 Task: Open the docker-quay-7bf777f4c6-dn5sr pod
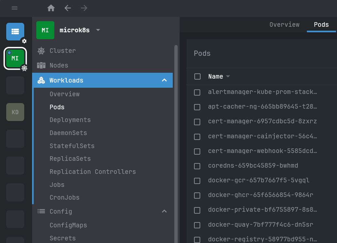(260, 224)
